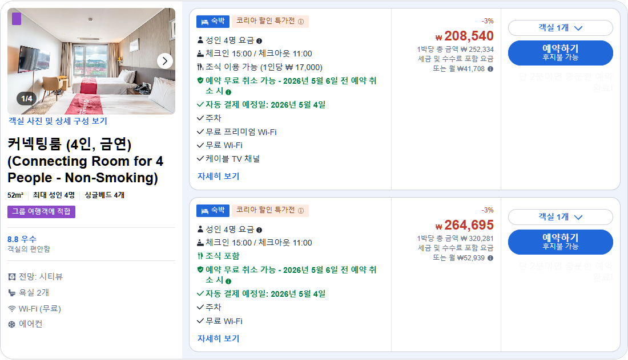Image resolution: width=628 pixels, height=360 pixels.
Task: Click the room photo thumbnail
Action: click(x=91, y=61)
